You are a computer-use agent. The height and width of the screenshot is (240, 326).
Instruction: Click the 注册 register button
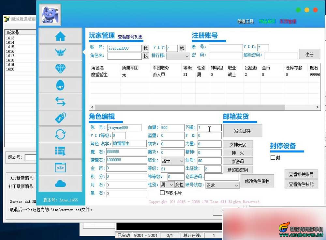point(309,55)
